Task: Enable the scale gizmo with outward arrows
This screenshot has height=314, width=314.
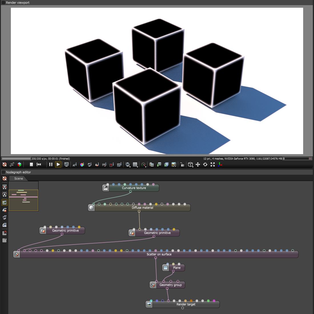Action: tap(213, 164)
